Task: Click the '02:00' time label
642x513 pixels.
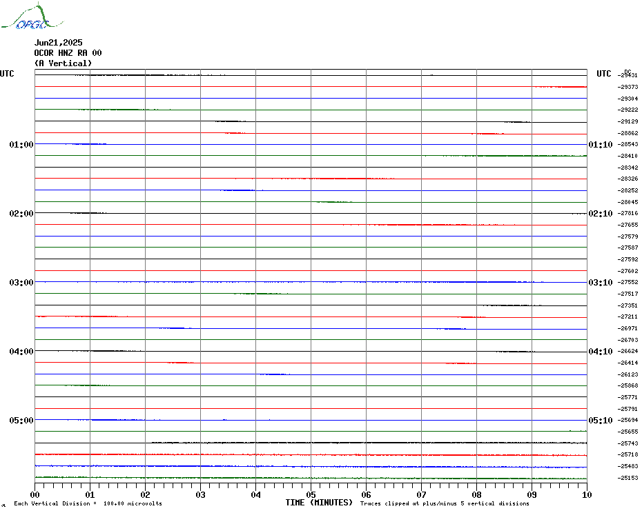Action: coord(21,214)
